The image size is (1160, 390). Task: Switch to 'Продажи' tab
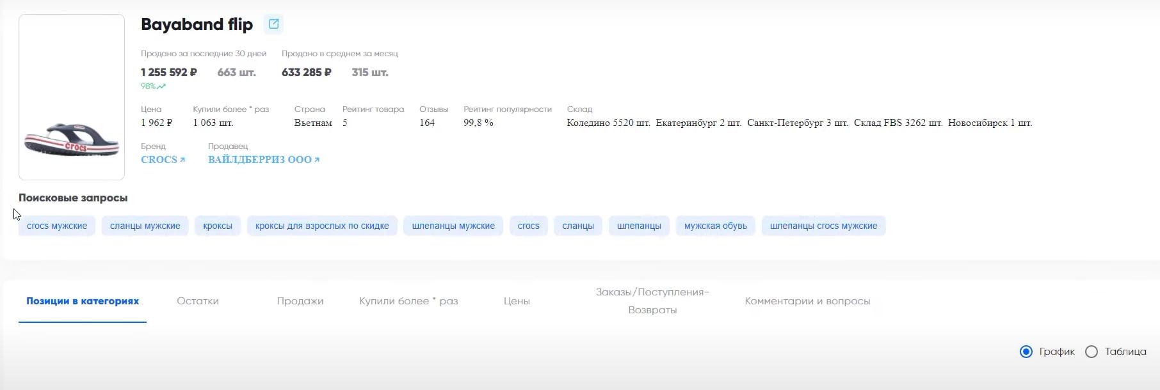[300, 301]
